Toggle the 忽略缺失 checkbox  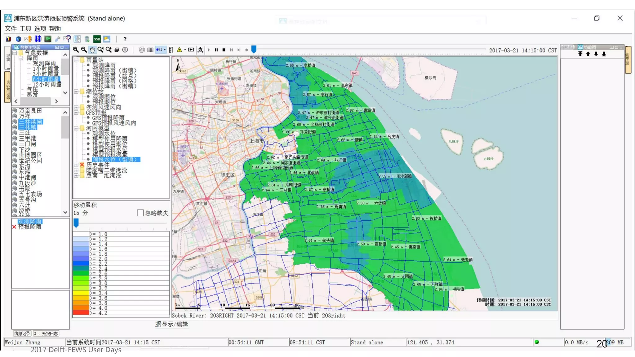coord(140,213)
